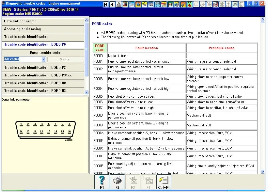The width and height of the screenshot is (268, 192).
Task: Click the data link connector pin diagram
Action: tap(45, 130)
